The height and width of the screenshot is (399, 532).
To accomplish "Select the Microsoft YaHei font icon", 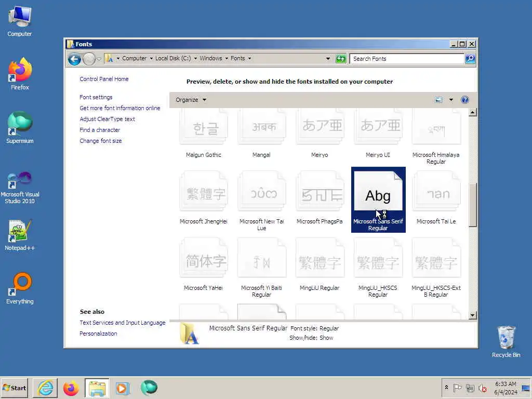I will [204, 258].
